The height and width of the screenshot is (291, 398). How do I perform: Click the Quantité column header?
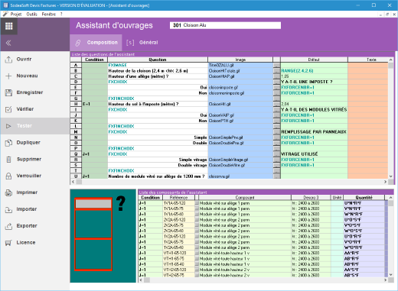364,198
